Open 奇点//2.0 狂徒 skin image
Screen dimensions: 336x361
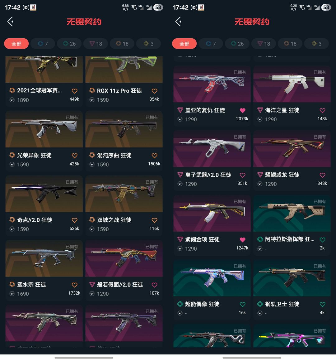(x=44, y=194)
